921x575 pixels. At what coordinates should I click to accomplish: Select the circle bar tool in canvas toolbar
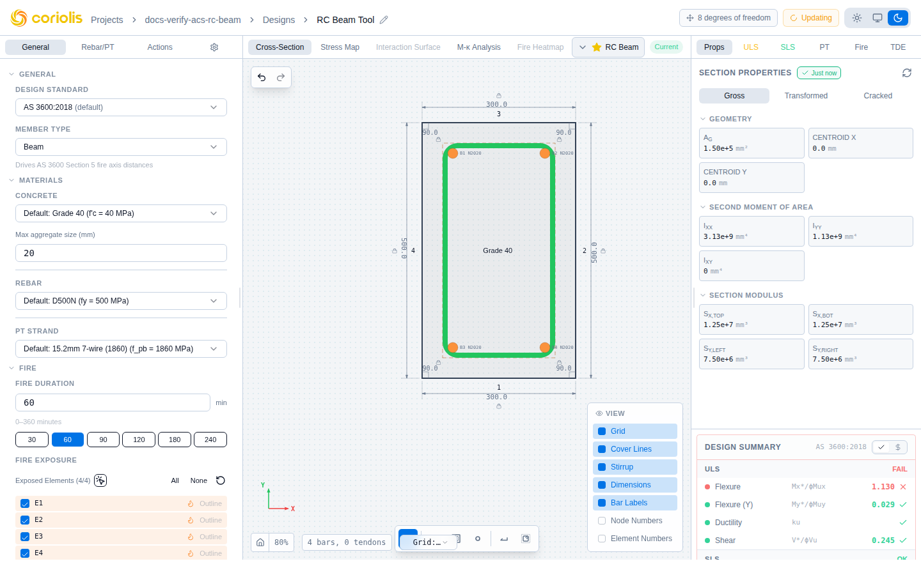point(478,539)
